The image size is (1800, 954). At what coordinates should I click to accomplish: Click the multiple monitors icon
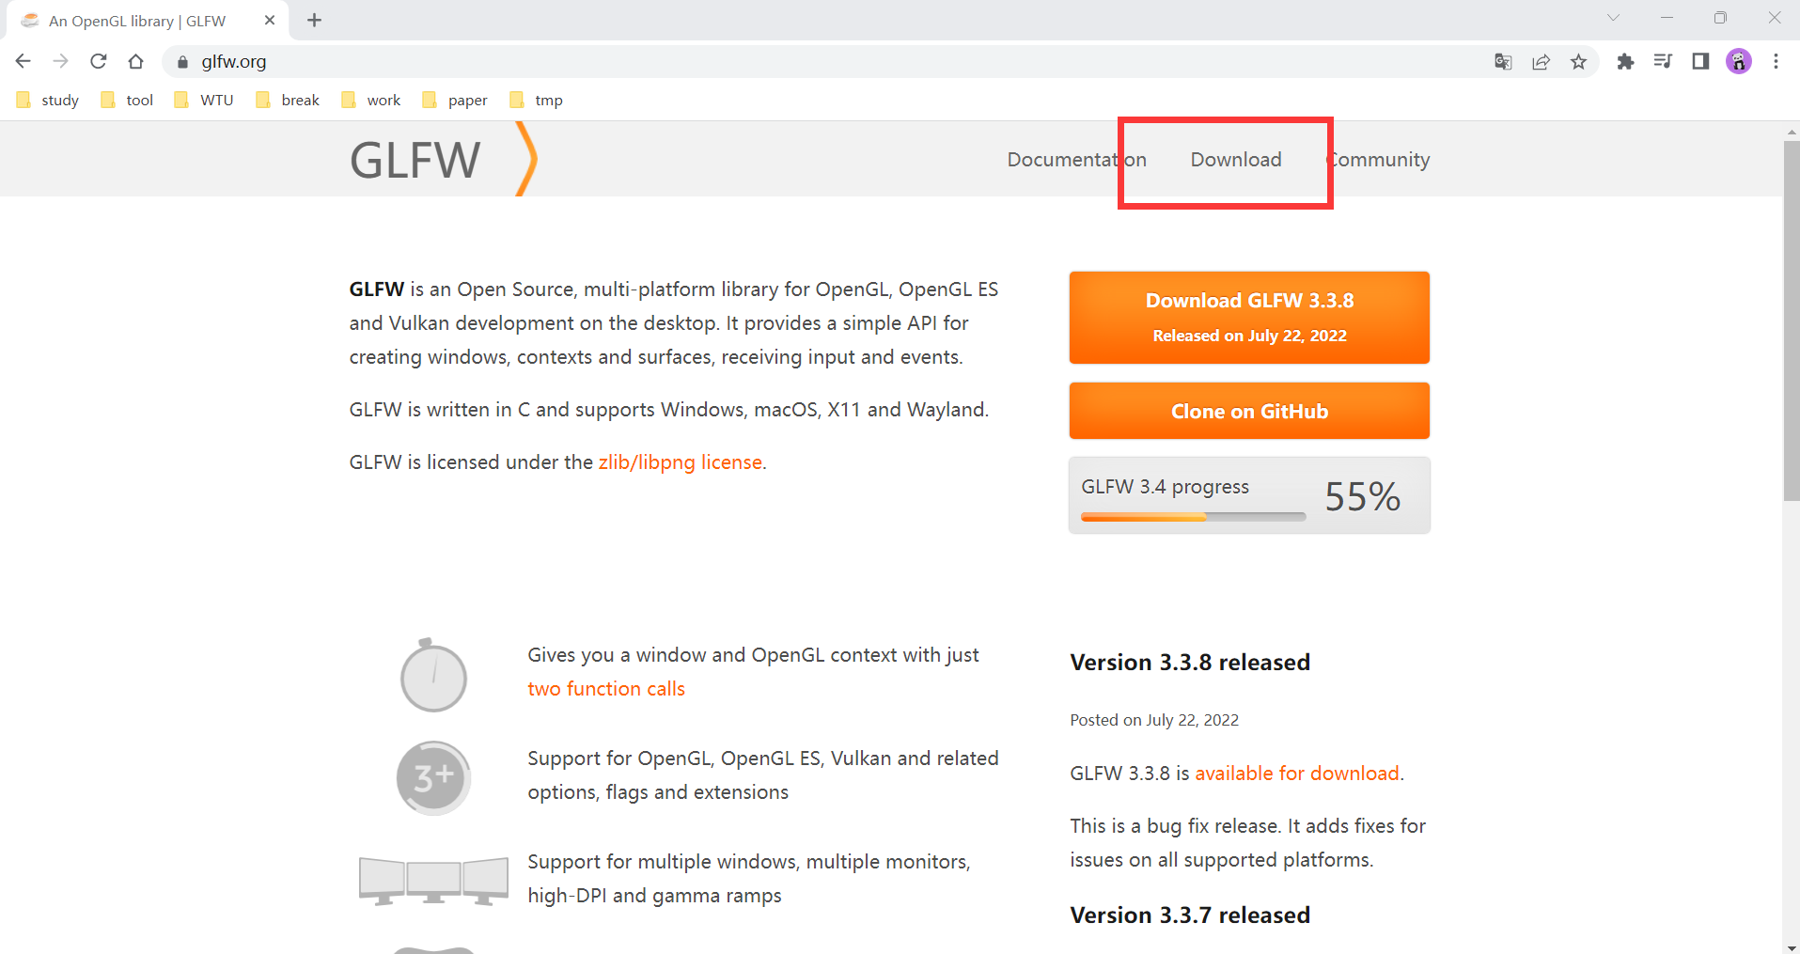(433, 881)
